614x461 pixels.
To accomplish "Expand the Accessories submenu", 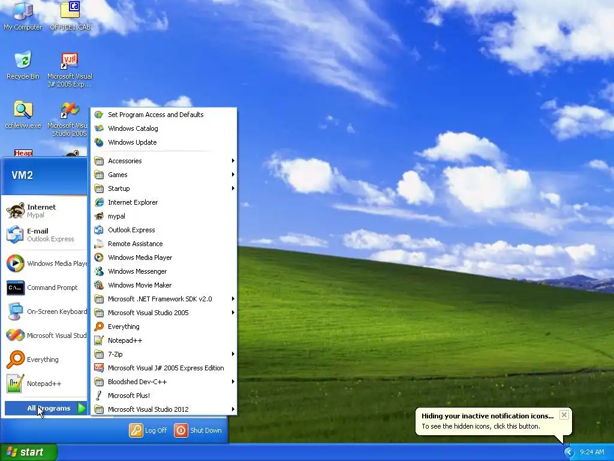I will click(x=164, y=161).
